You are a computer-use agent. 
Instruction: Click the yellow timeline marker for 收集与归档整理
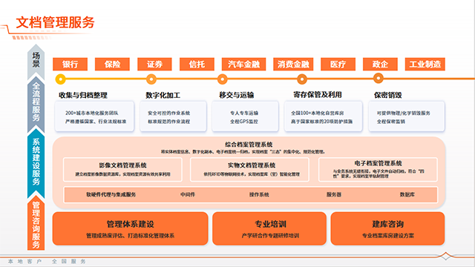point(61,79)
